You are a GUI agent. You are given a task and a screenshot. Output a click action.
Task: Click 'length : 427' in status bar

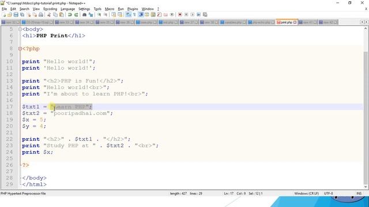click(x=178, y=194)
